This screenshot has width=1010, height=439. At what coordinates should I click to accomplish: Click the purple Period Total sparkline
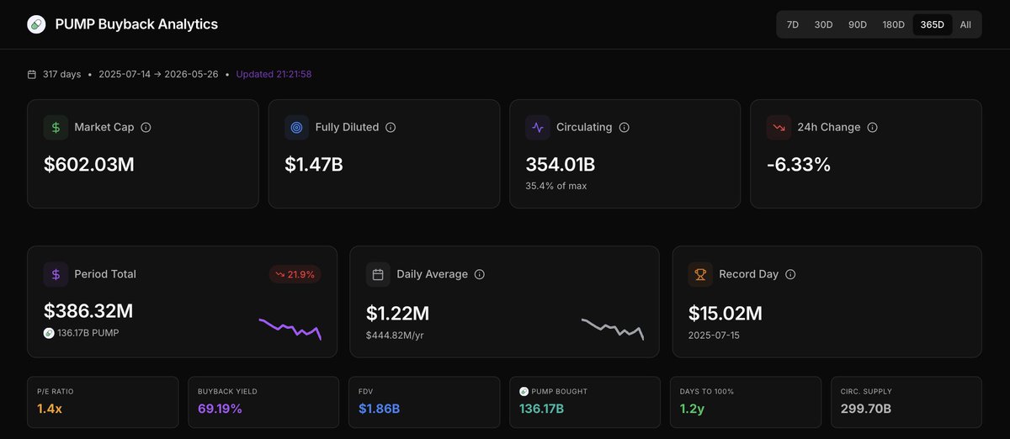(290, 329)
